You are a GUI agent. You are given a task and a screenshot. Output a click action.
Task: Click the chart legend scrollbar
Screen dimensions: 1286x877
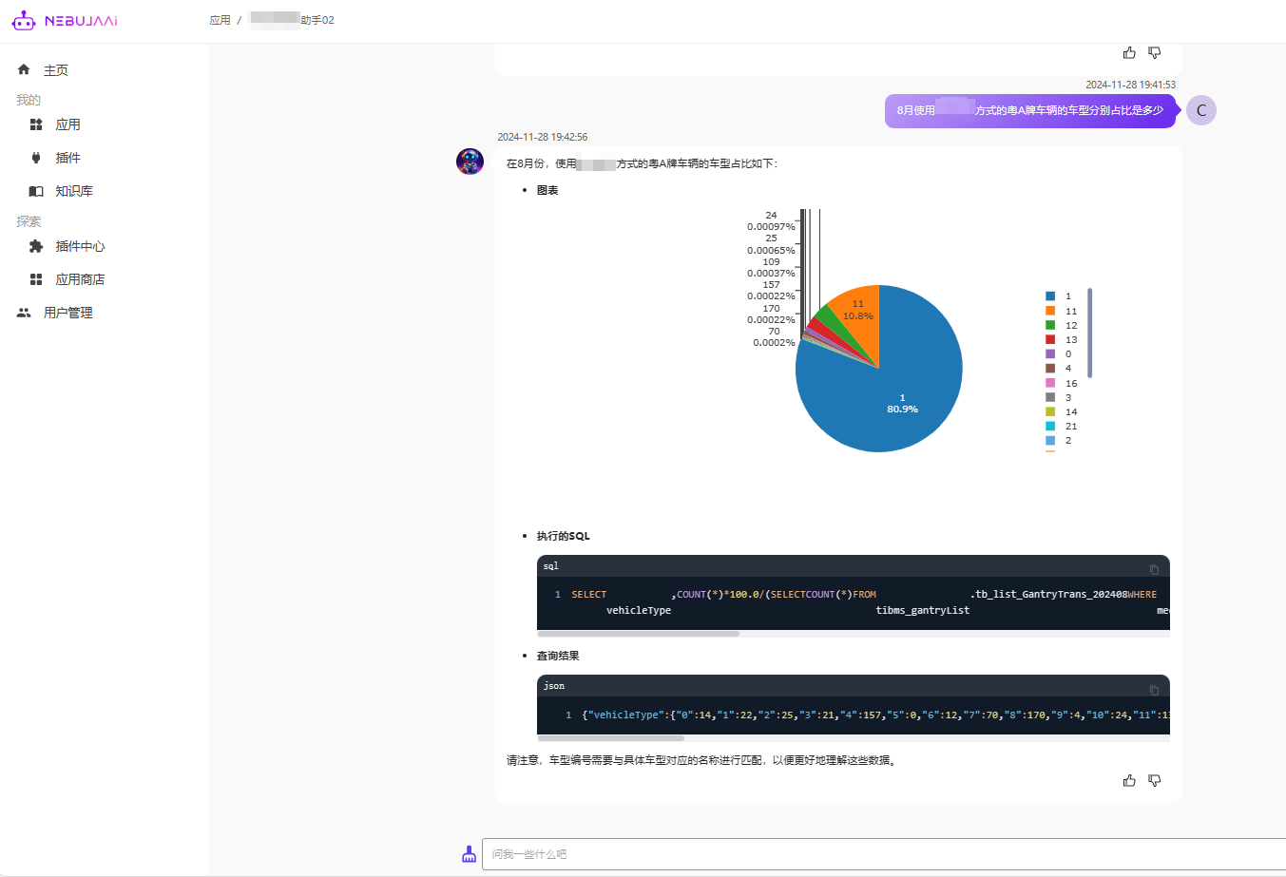click(1089, 333)
